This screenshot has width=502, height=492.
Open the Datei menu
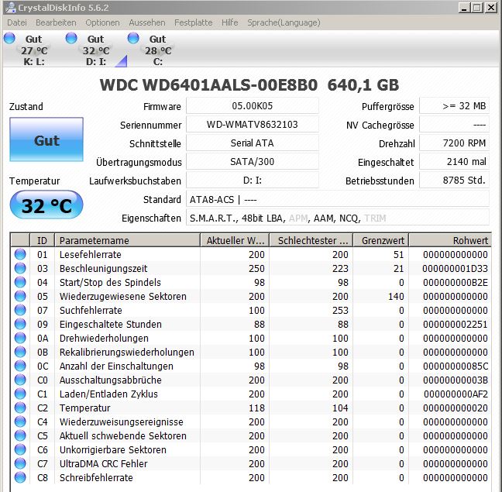pos(16,22)
